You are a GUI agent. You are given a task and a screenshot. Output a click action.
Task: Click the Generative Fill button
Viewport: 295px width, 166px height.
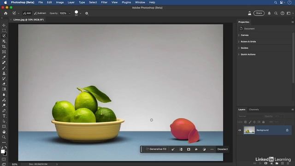point(156,149)
